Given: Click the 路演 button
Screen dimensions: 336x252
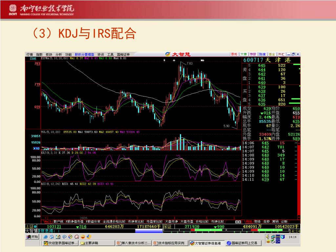Looking at the screenshot, I should point(262,54).
